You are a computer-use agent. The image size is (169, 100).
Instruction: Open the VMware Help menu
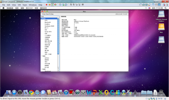[40, 5]
